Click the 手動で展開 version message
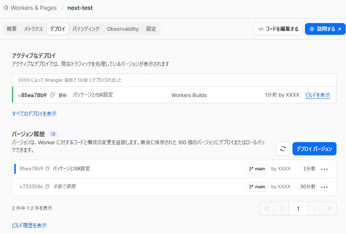Image resolution: width=346 pixels, height=234 pixels. tap(64, 187)
